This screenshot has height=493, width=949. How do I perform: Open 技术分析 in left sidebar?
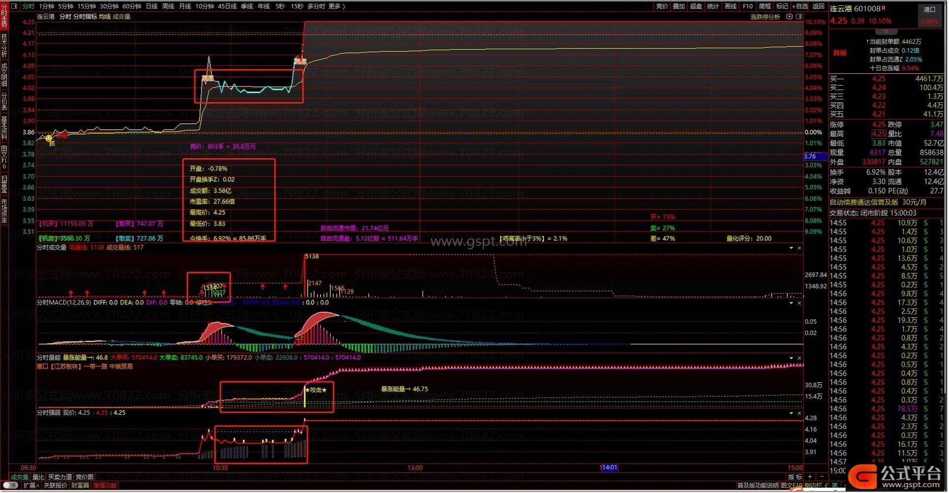coord(4,45)
